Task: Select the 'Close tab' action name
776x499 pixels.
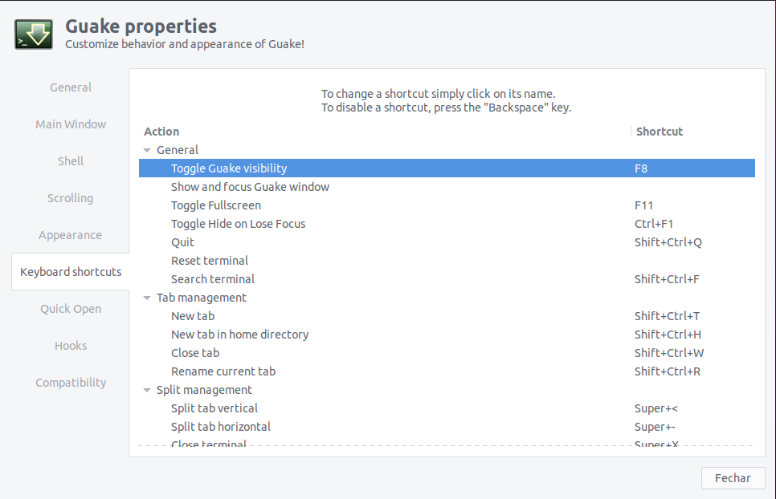Action: coord(195,353)
